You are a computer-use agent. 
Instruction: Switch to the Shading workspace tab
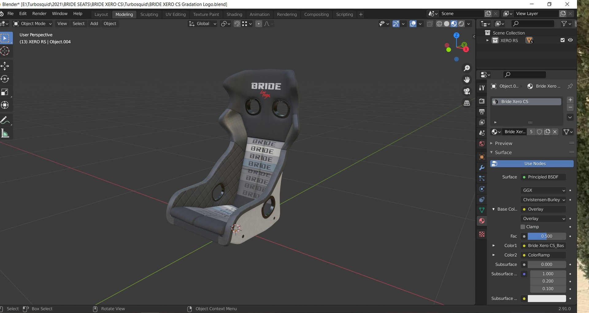point(234,14)
